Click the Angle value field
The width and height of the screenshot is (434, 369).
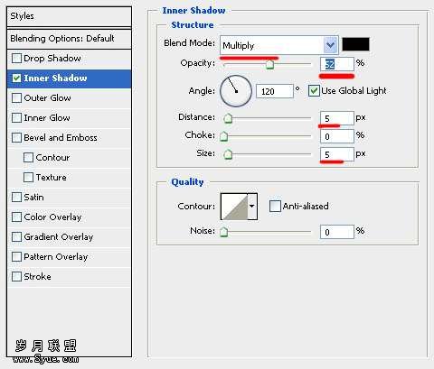click(275, 91)
